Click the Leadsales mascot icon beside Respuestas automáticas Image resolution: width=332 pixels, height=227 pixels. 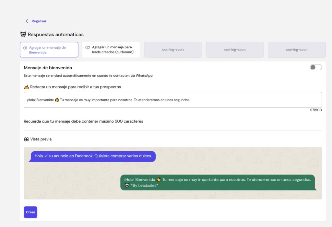pyautogui.click(x=23, y=34)
